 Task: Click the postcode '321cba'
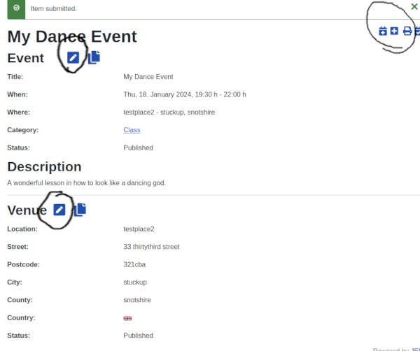tap(134, 264)
